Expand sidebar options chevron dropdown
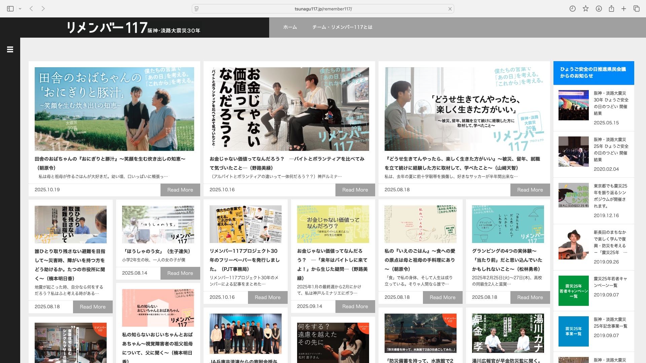Viewport: 646px width, 363px height. pos(20,9)
